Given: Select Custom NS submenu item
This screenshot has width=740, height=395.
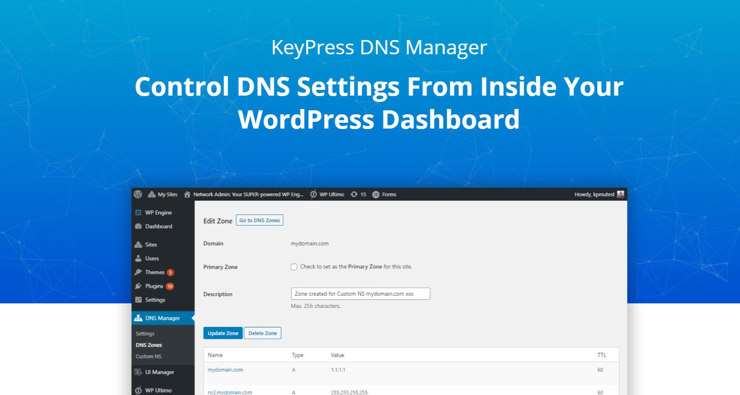Looking at the screenshot, I should (149, 356).
